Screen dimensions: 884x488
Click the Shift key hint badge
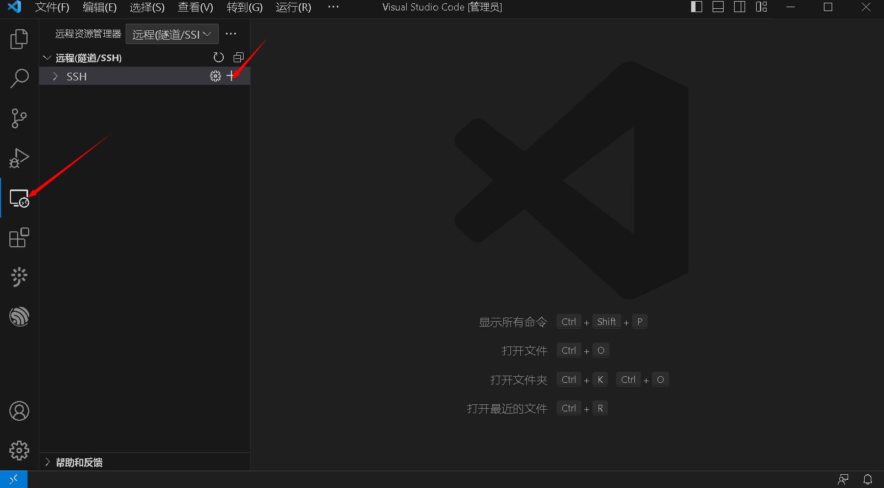(x=606, y=322)
